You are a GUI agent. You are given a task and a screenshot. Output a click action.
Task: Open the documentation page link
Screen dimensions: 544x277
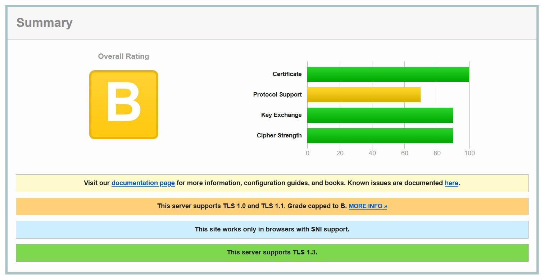point(143,183)
